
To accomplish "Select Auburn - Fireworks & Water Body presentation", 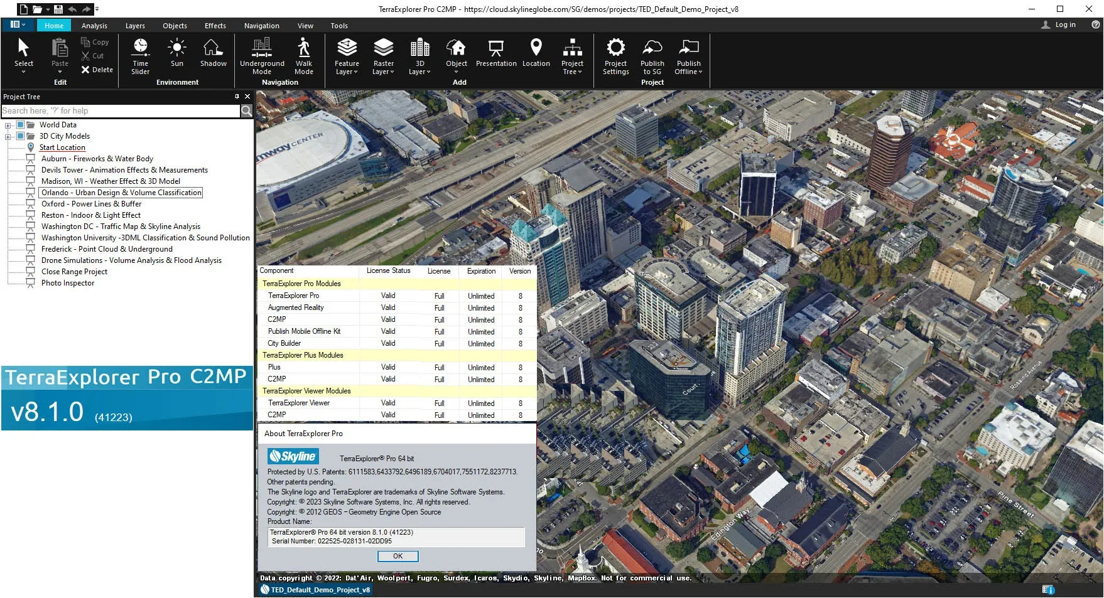I will pyautogui.click(x=97, y=159).
